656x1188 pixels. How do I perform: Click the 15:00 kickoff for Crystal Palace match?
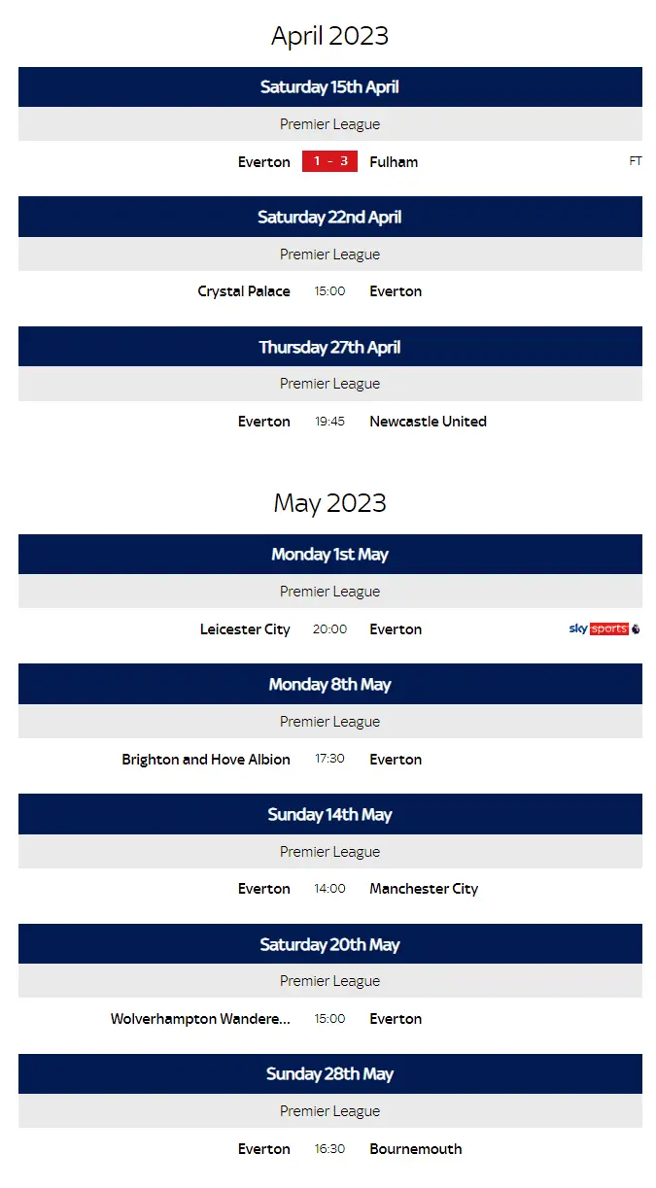coord(329,291)
